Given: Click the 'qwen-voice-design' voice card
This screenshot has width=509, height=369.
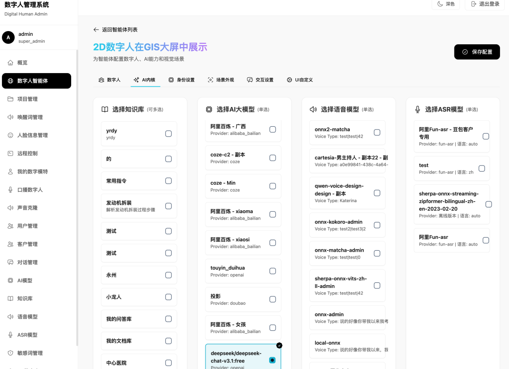Looking at the screenshot, I should [x=347, y=193].
